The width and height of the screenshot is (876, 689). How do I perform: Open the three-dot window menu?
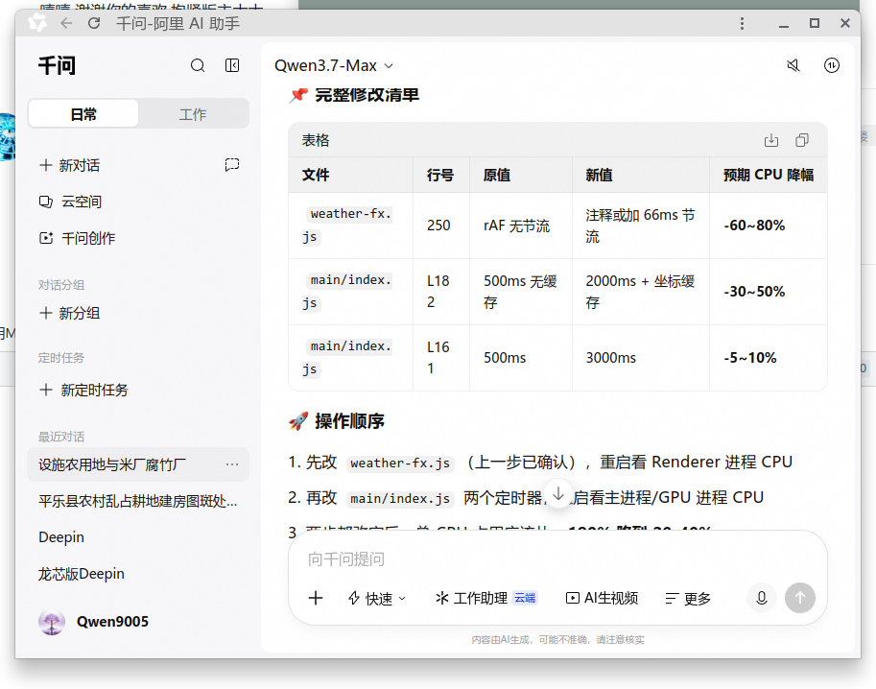coord(742,23)
